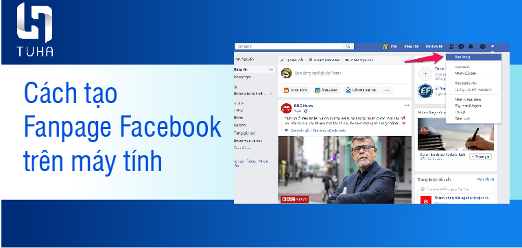
Task: Click the "Gắn thẻ bạn bè" button
Action: tap(361, 90)
